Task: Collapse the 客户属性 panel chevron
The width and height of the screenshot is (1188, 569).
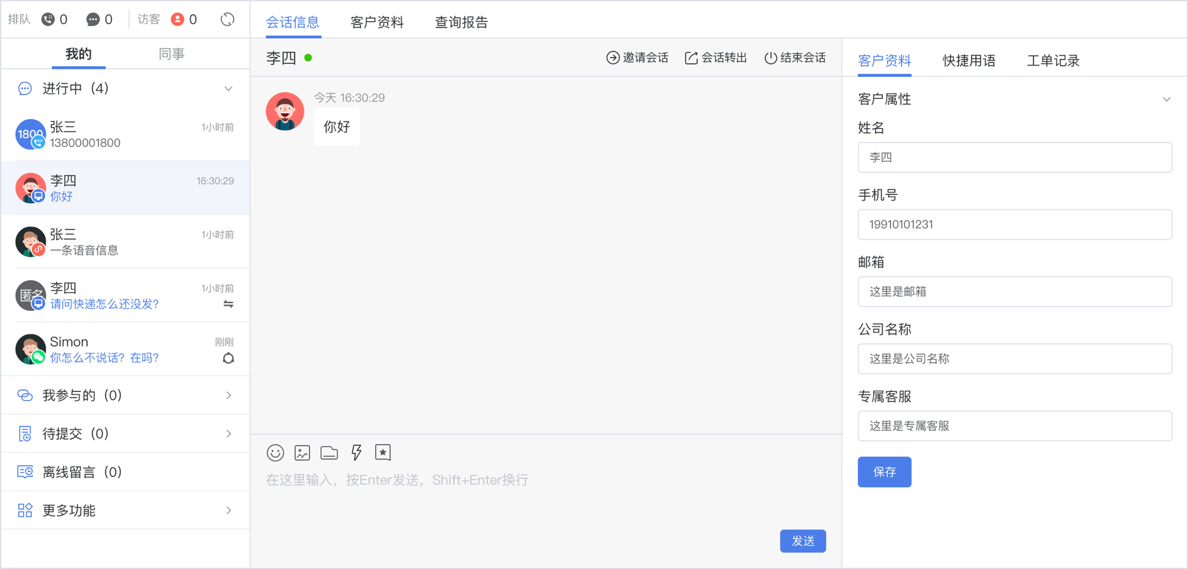Action: click(x=1166, y=99)
